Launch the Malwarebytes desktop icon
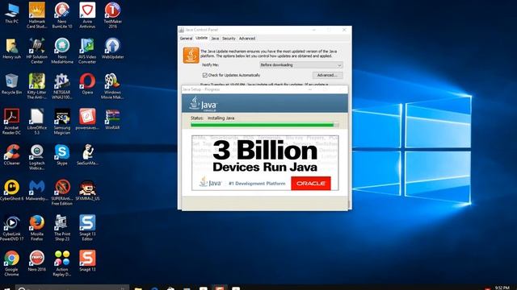The height and width of the screenshot is (290, 517). tap(36, 190)
